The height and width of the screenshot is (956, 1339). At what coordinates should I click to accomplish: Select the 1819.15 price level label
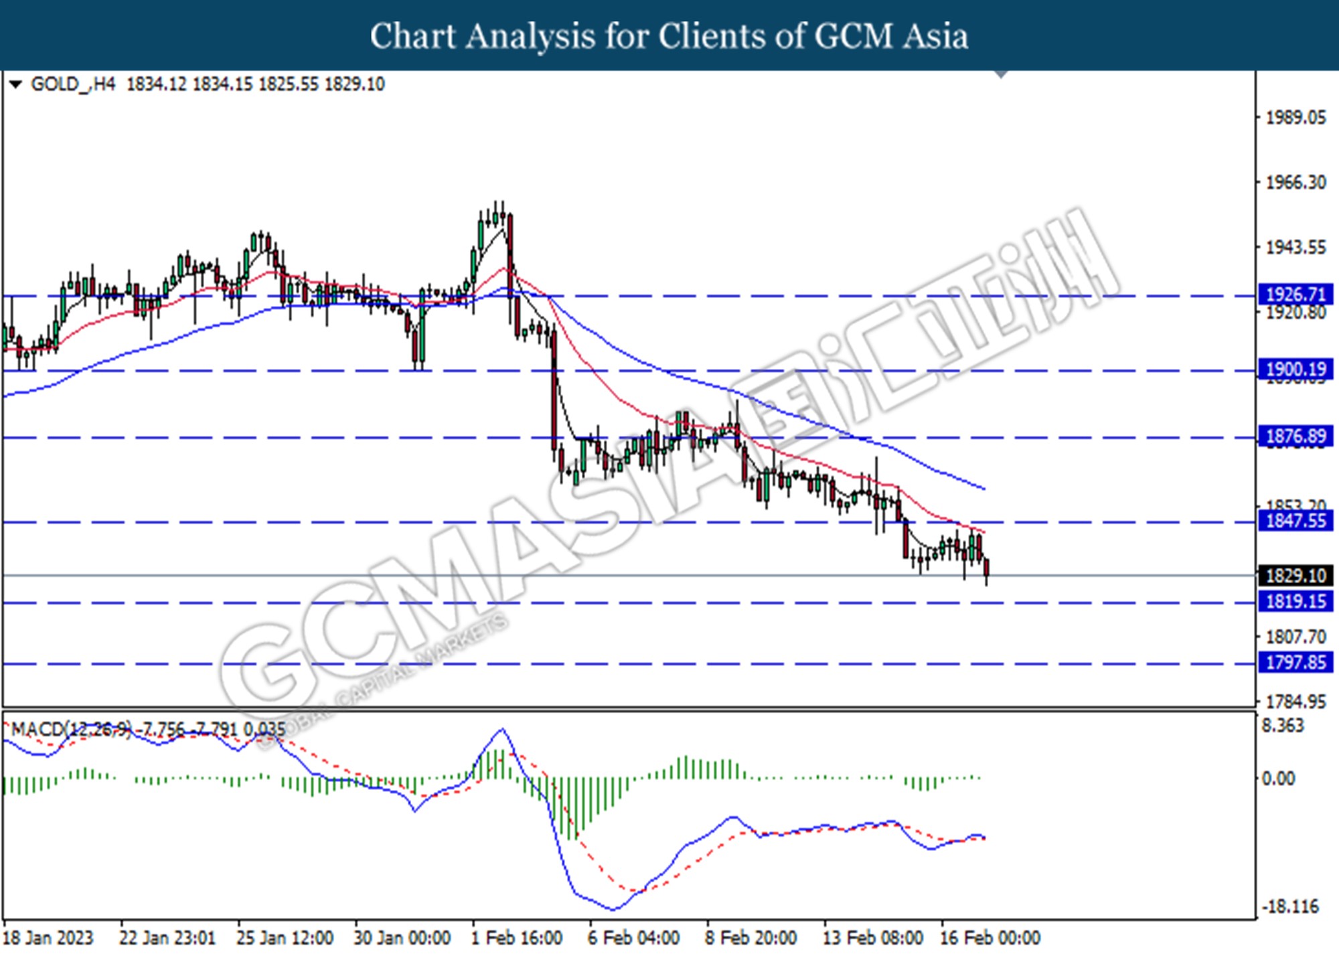[1295, 601]
